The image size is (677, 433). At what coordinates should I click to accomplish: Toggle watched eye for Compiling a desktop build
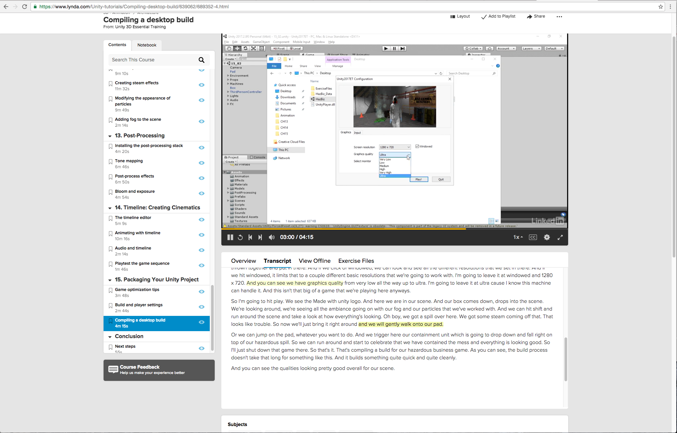click(201, 322)
